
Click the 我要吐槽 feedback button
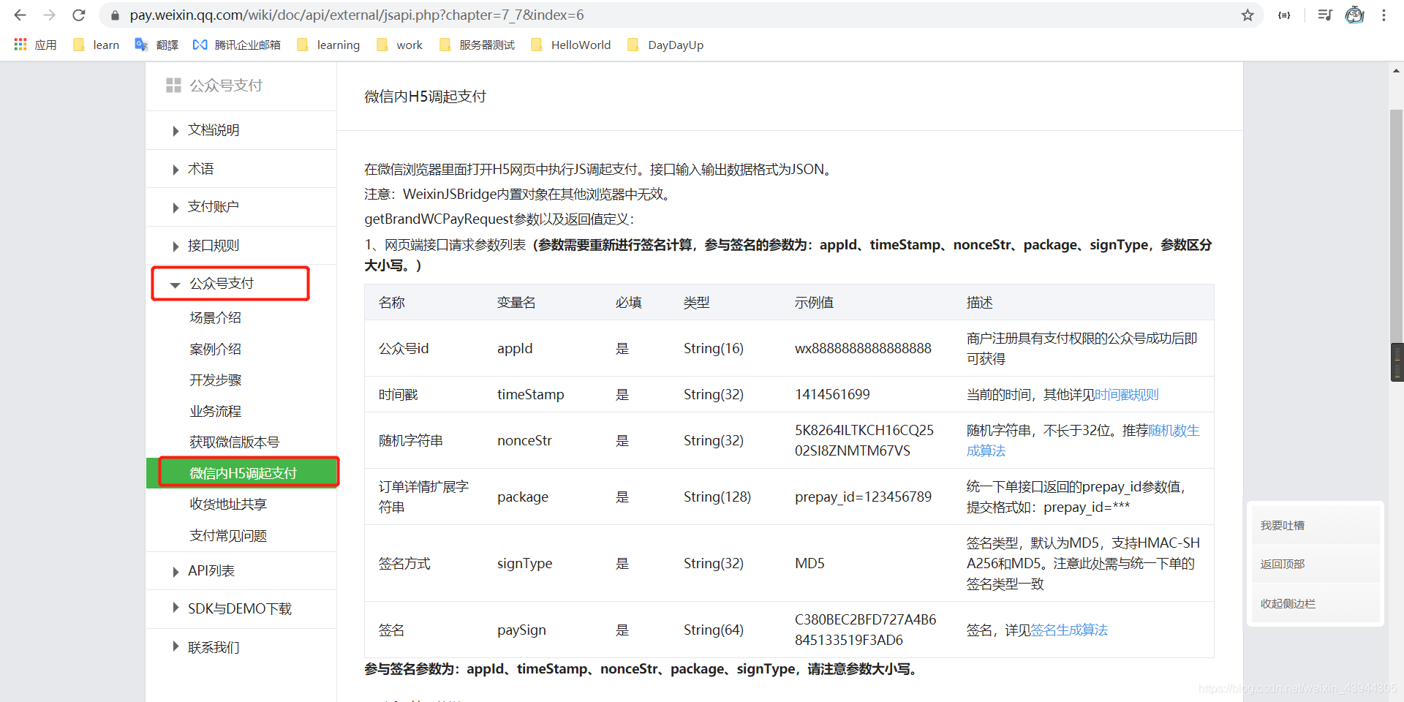tap(1315, 526)
